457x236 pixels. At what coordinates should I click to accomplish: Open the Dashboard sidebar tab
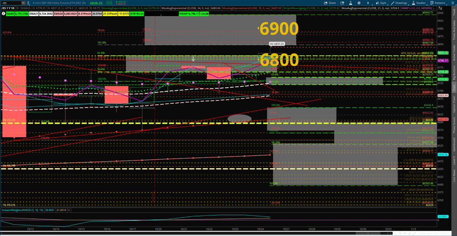coord(454,144)
